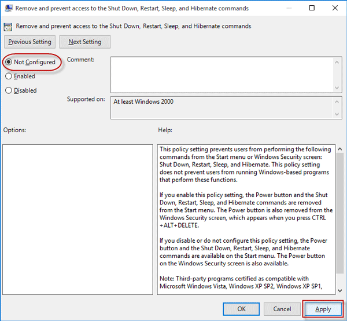Go to Previous Setting
The height and width of the screenshot is (321, 347).
(x=30, y=42)
